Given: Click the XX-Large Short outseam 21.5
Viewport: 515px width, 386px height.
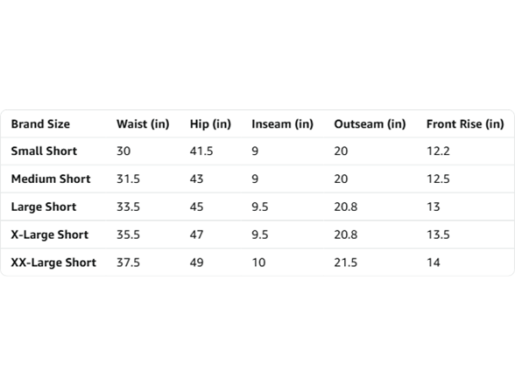Looking at the screenshot, I should 345,263.
